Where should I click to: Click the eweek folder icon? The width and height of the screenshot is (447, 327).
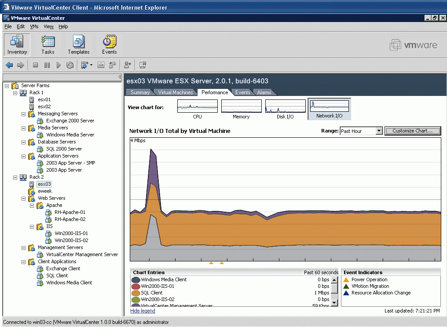coord(31,191)
